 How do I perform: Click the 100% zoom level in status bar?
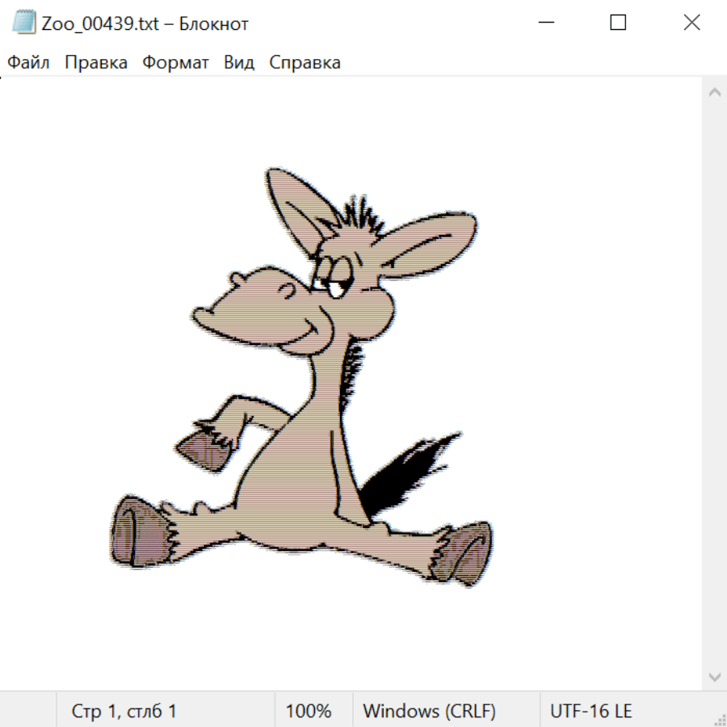tap(309, 711)
